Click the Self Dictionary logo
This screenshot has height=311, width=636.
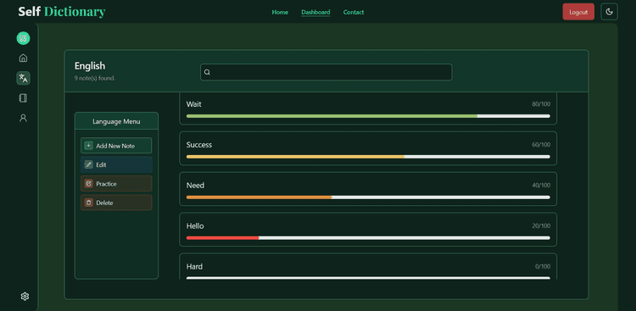tap(62, 11)
